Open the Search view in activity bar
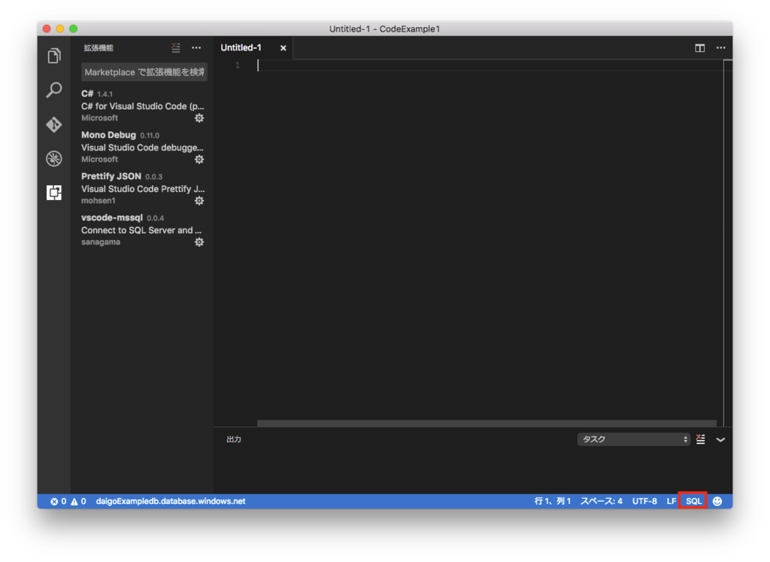Screen dimensions: 770x562 [x=54, y=90]
